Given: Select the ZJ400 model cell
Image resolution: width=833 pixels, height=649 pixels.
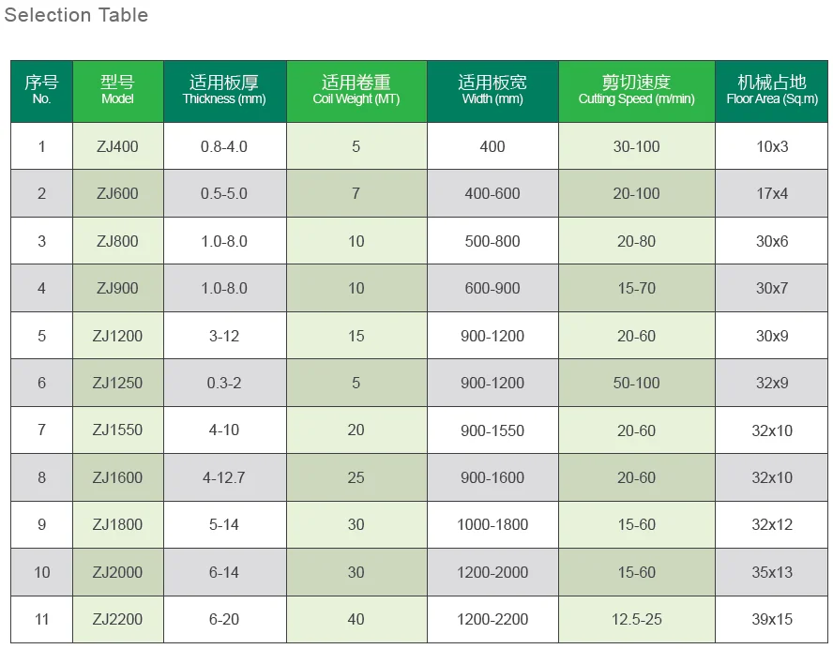Looking at the screenshot, I should [117, 146].
